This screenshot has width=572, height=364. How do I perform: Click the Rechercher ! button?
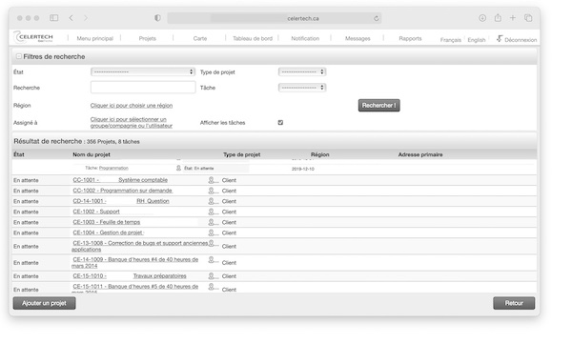pos(379,106)
